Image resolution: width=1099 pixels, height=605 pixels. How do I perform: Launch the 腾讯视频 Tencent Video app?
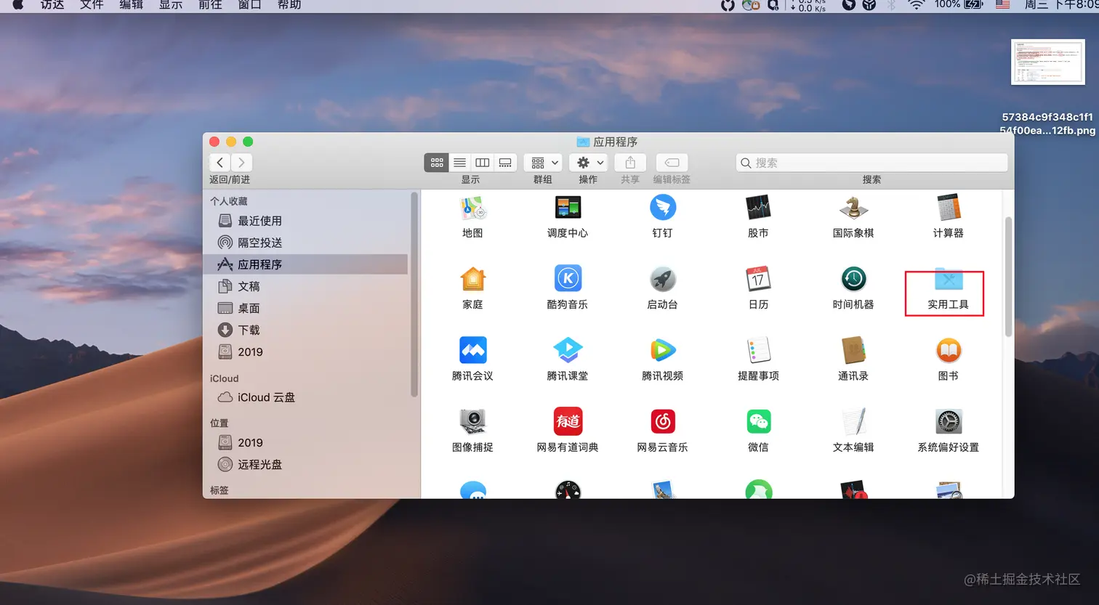click(662, 350)
